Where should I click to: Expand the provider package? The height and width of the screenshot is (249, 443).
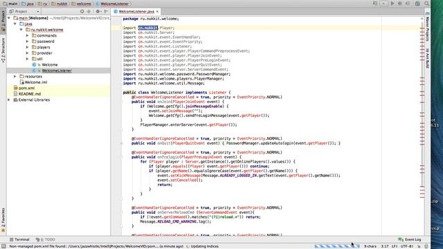coord(28,53)
